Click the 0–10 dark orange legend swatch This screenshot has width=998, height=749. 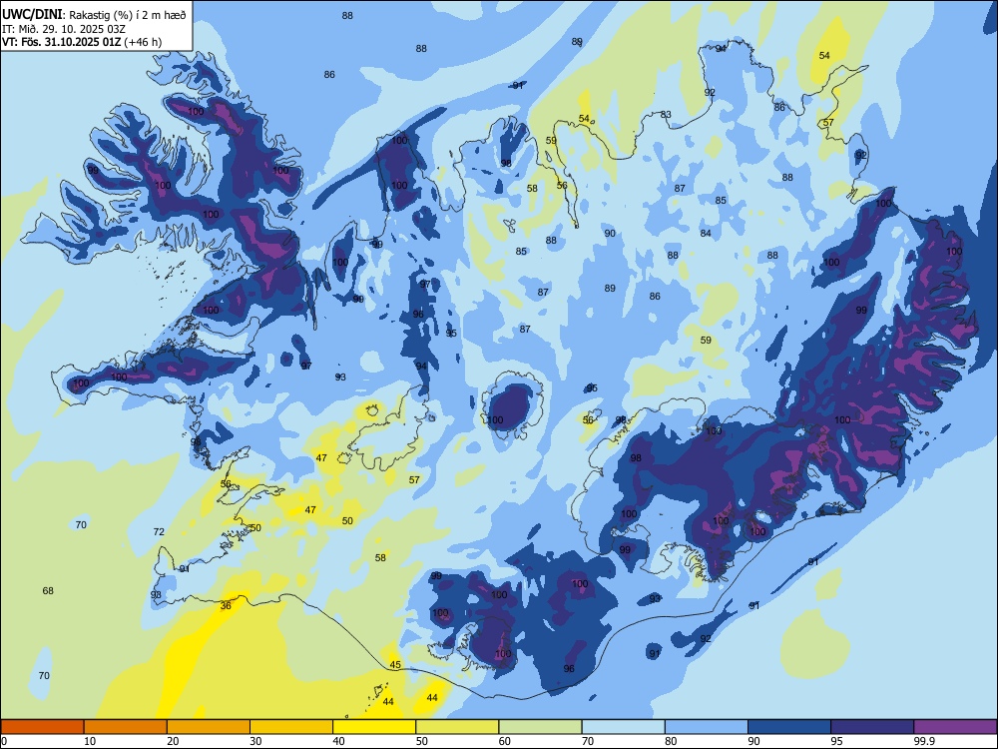point(42,727)
